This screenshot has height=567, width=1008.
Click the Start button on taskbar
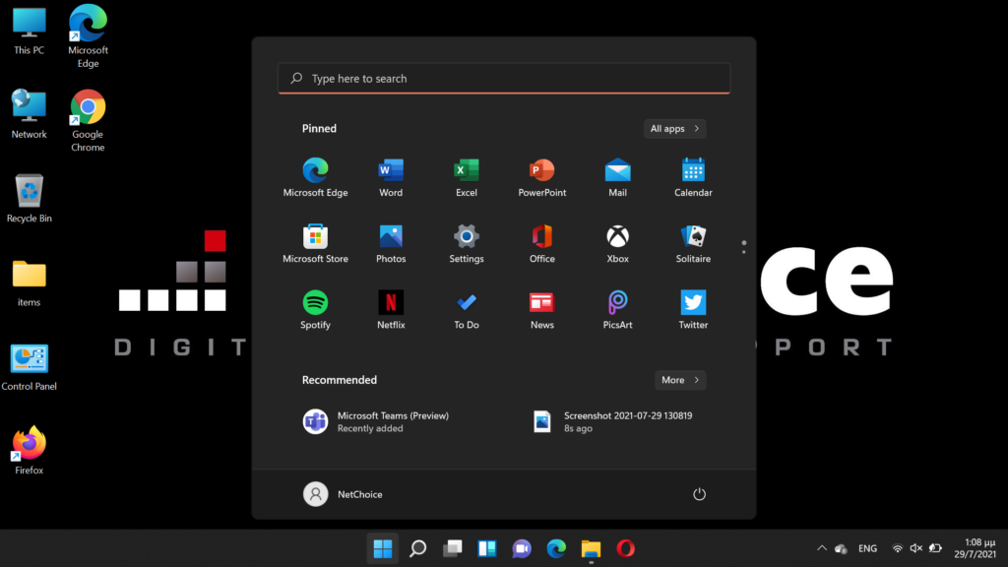click(383, 548)
